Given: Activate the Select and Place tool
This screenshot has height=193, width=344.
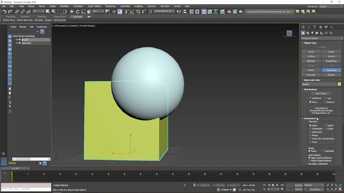Looking at the screenshot, I should pos(89,12).
